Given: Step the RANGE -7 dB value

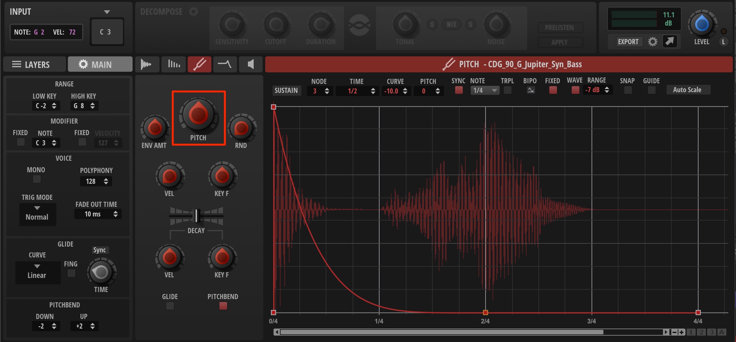Looking at the screenshot, I should pyautogui.click(x=607, y=90).
